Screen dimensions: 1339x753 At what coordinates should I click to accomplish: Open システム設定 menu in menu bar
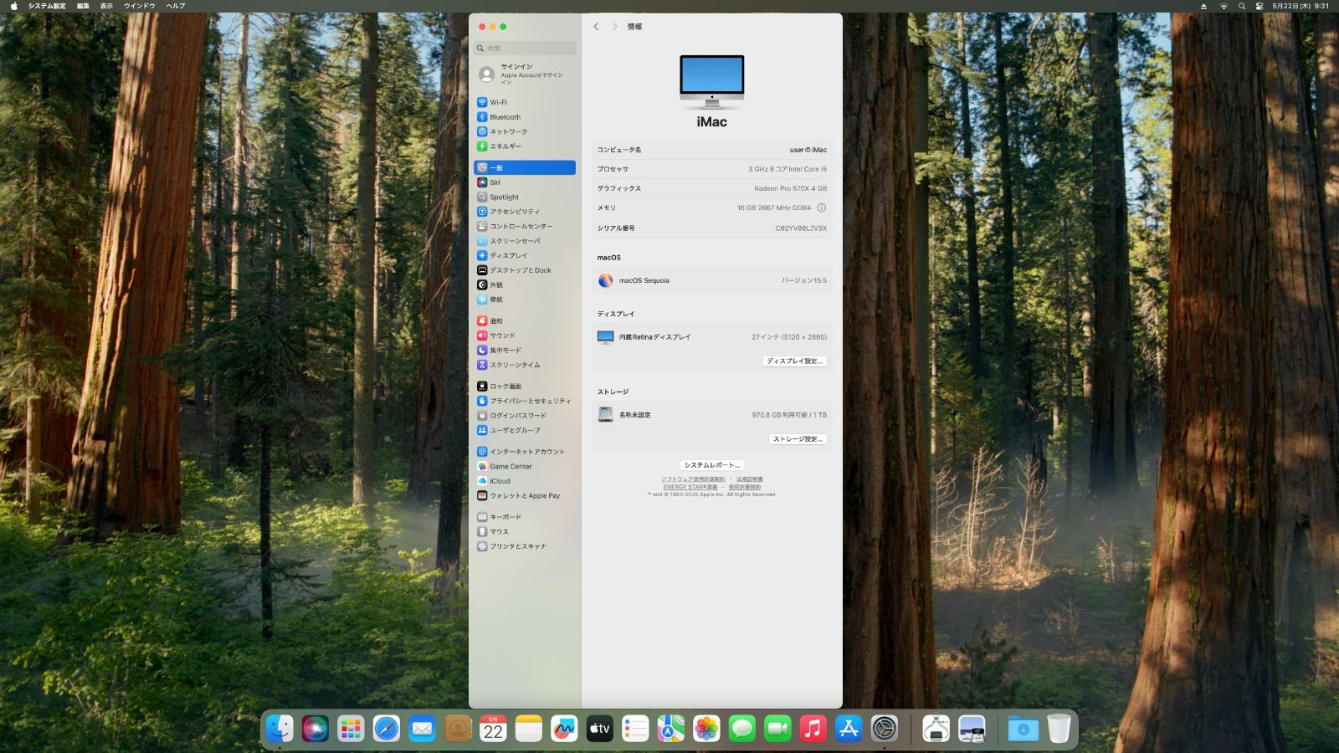[x=47, y=6]
